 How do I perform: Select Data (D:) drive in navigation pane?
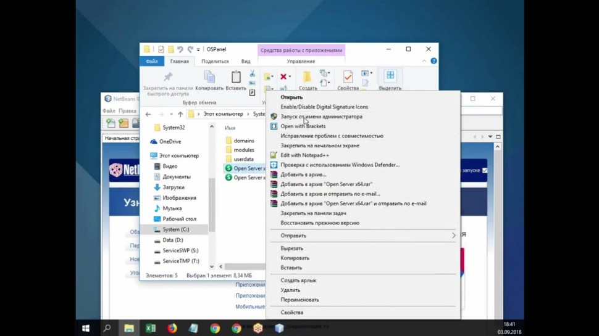click(x=172, y=240)
